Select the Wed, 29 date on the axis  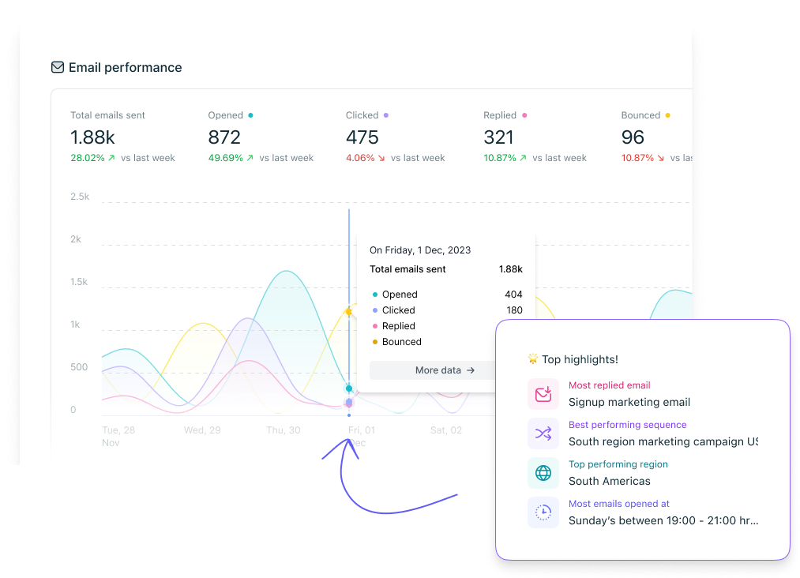click(201, 430)
